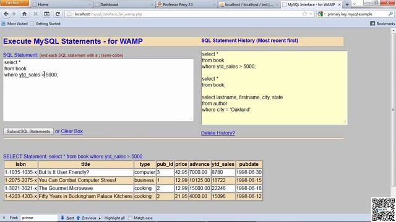
Task: Open Most Visited bookmarks
Action: [14, 23]
